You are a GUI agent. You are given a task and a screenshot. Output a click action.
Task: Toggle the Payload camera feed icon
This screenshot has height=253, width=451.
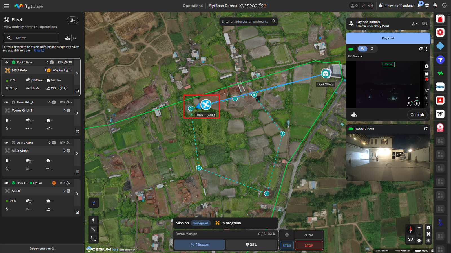click(351, 49)
